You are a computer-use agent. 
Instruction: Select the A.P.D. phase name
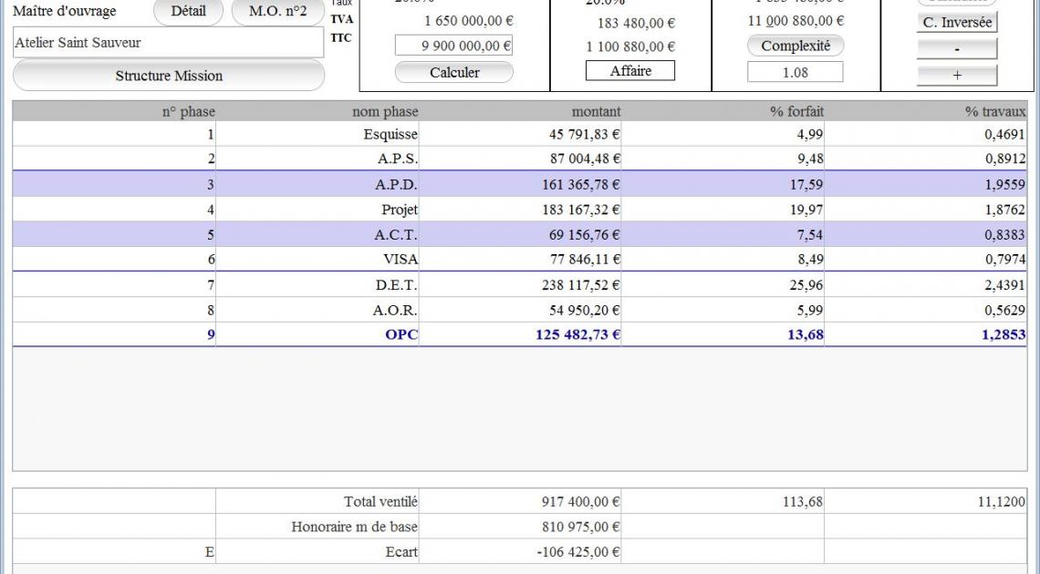pos(397,184)
